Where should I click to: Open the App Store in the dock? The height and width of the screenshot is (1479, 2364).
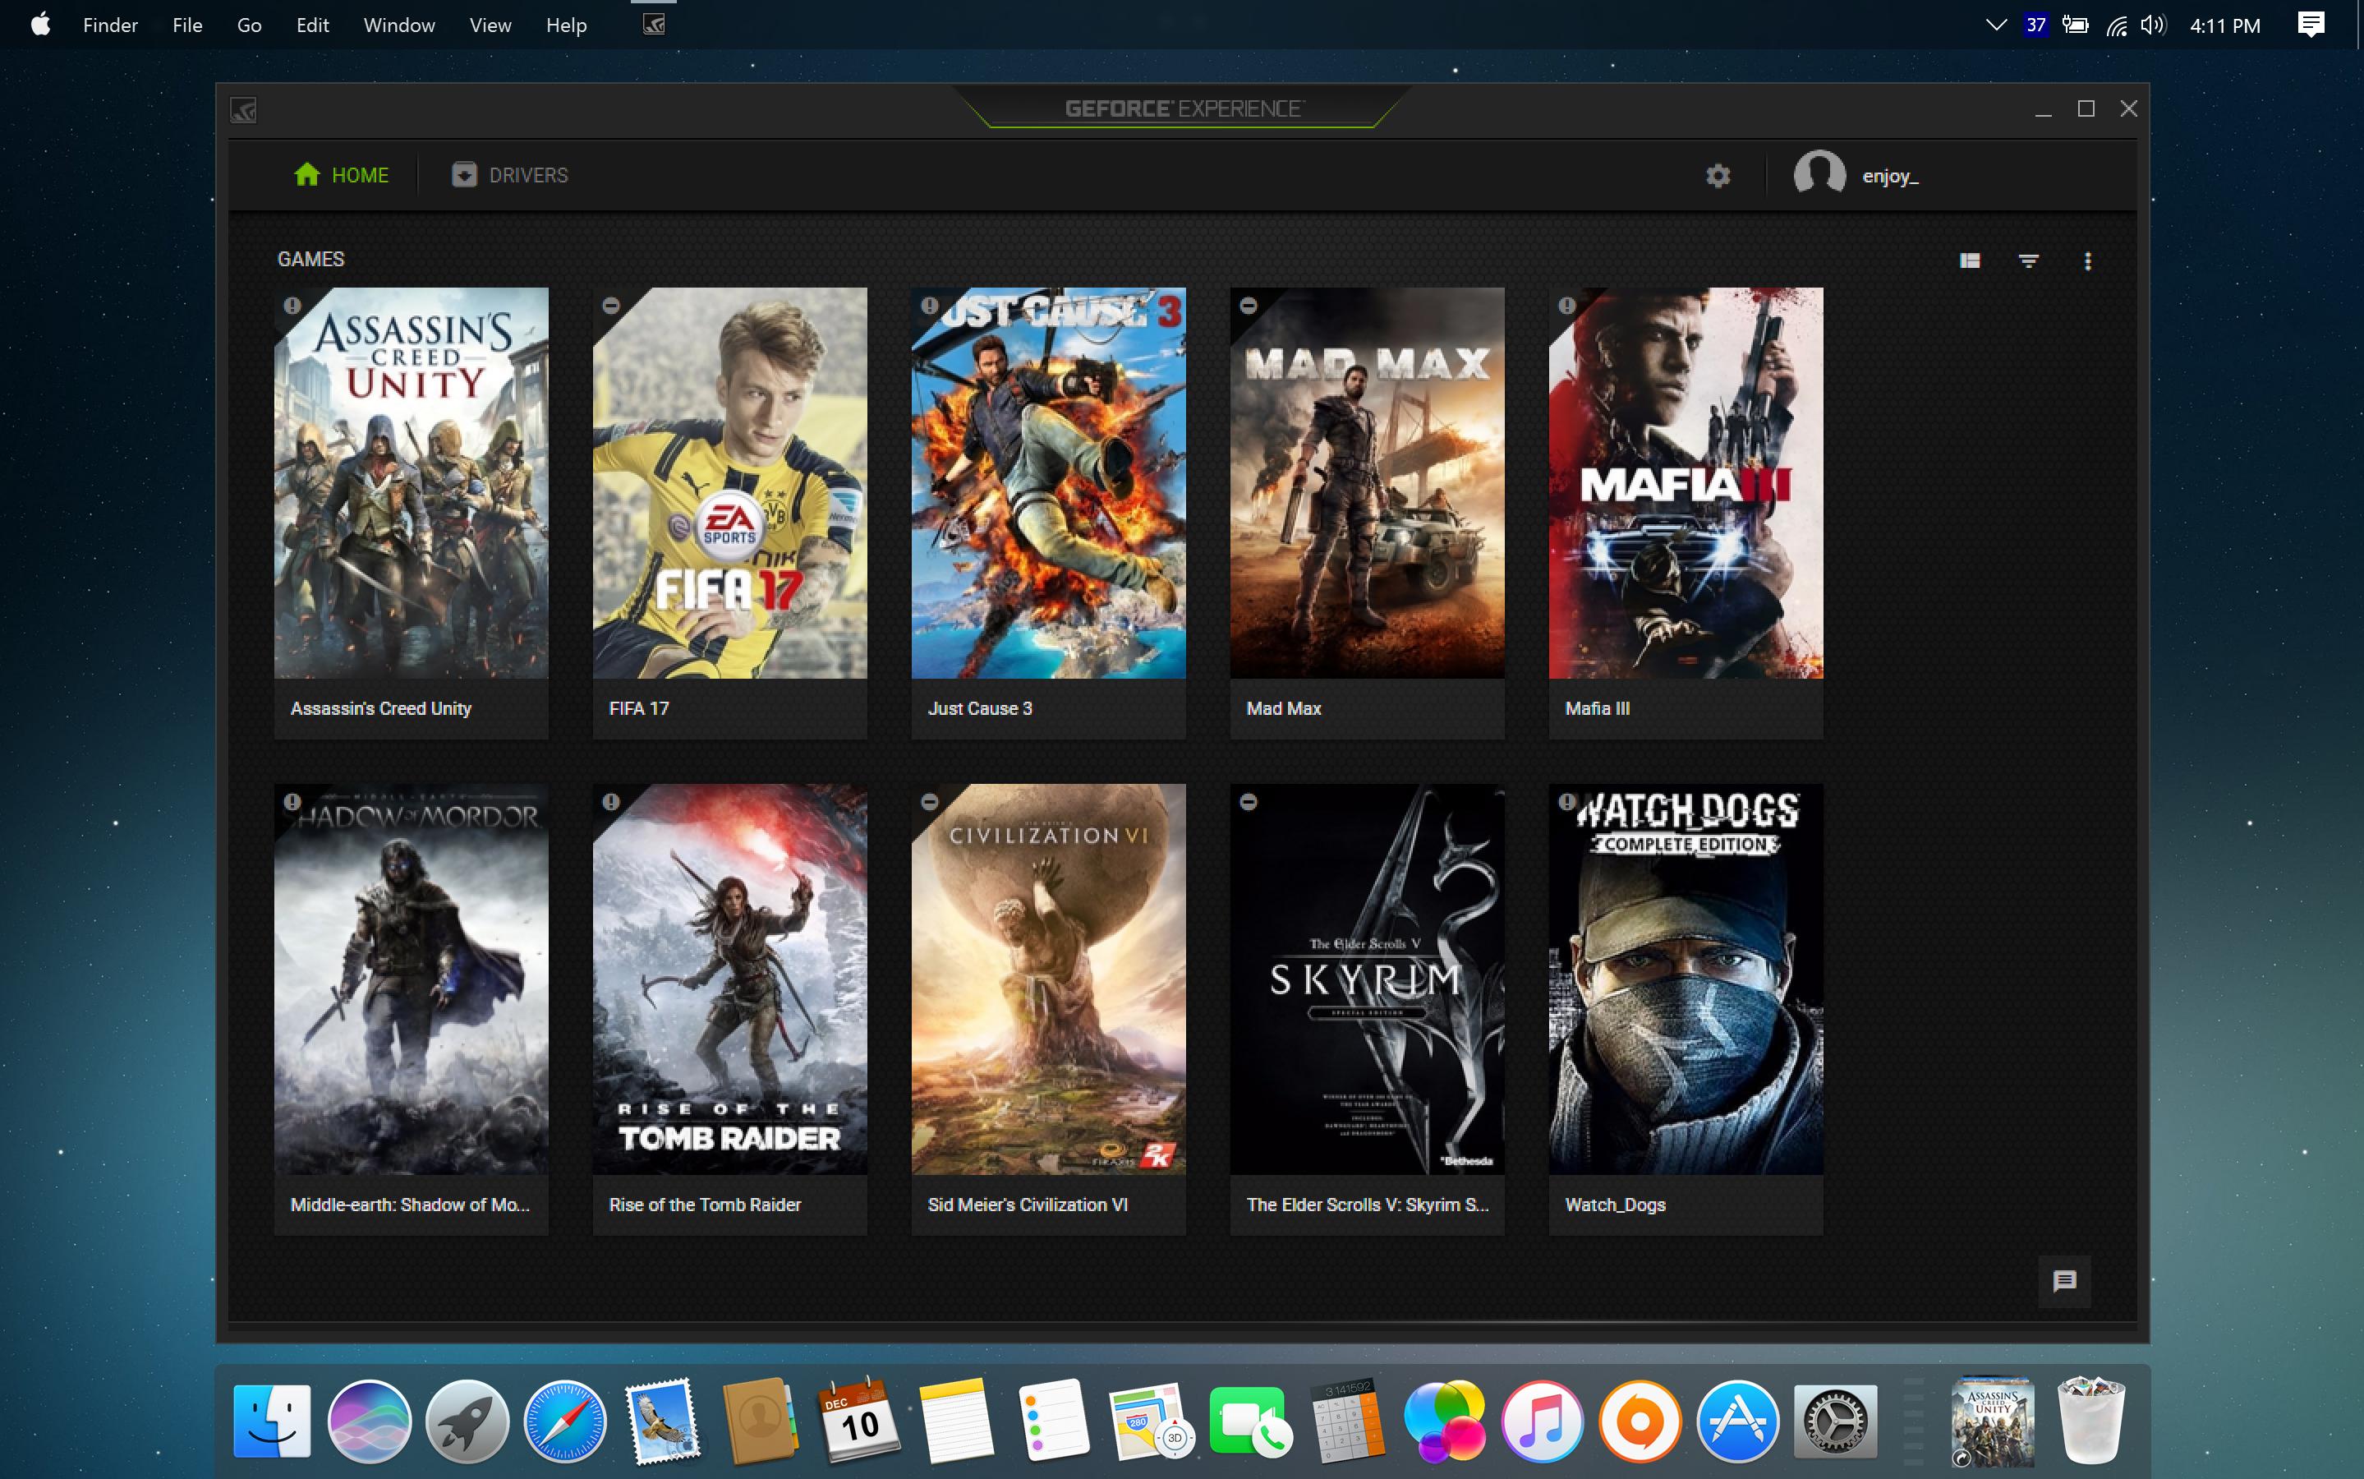click(1737, 1421)
